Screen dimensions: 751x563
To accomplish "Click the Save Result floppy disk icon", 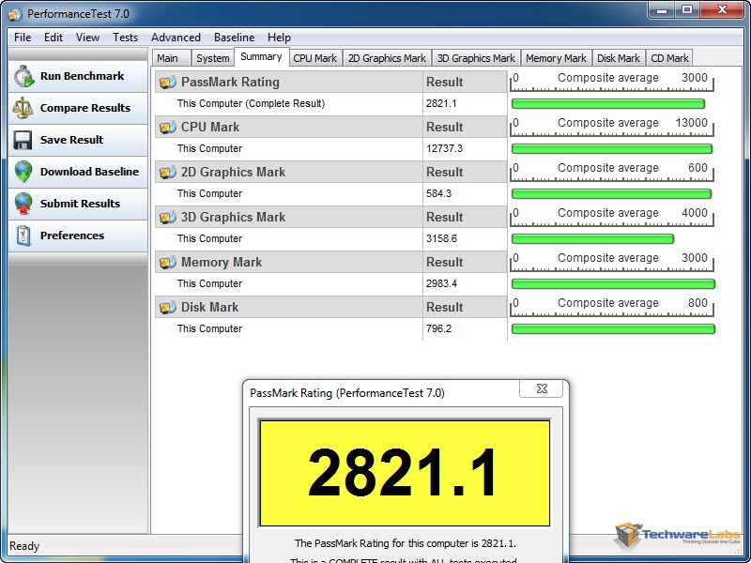I will pos(23,140).
